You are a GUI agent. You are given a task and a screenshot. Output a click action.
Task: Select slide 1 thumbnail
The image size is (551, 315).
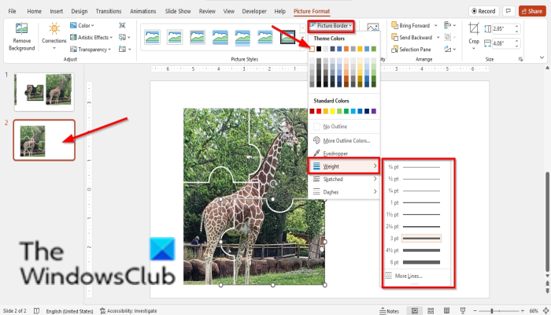(44, 92)
